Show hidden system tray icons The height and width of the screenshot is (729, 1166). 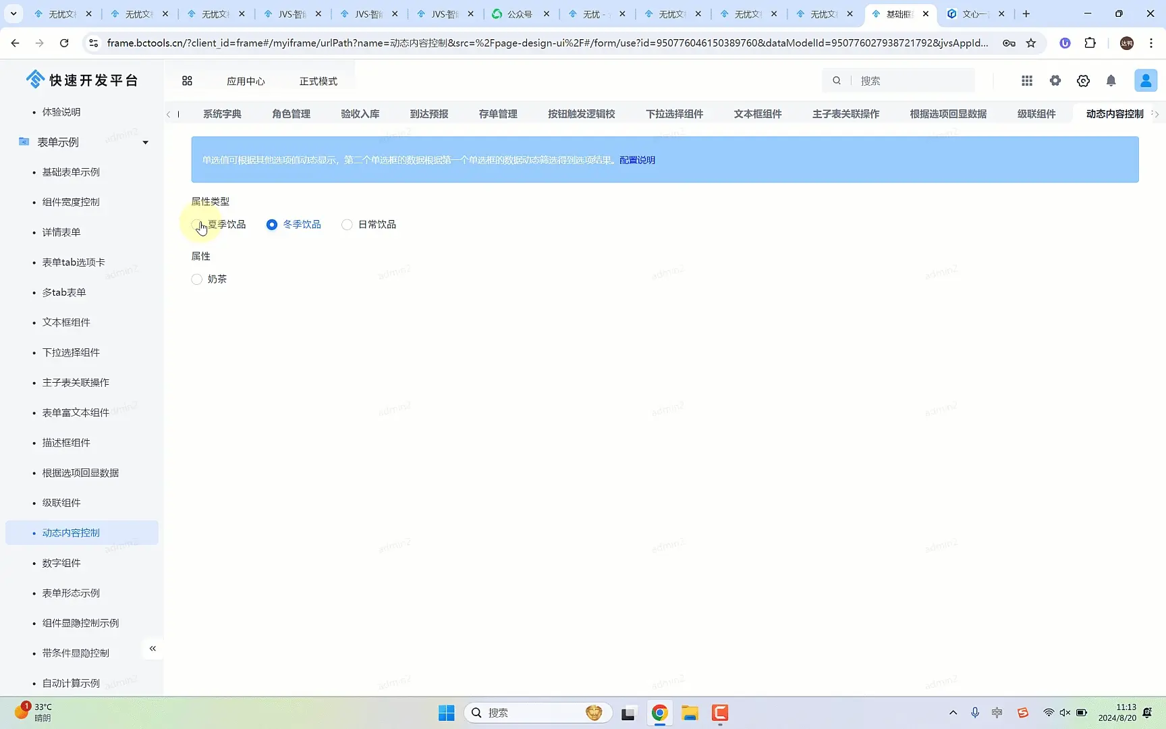coord(953,713)
